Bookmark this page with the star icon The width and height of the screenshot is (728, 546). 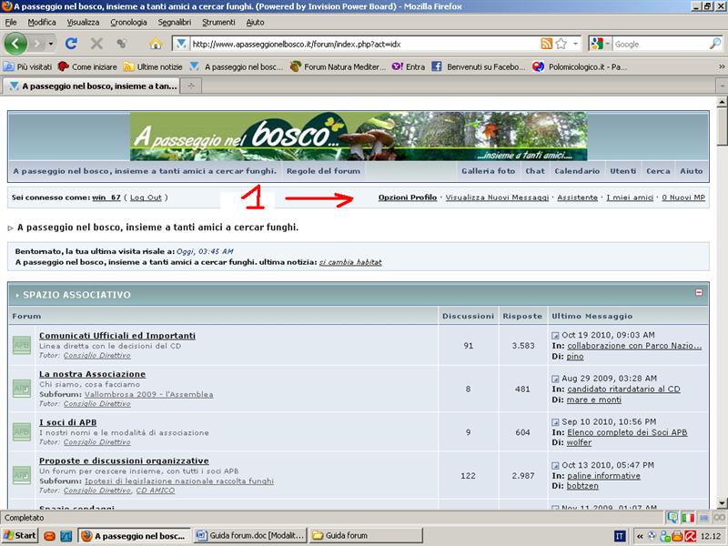561,44
